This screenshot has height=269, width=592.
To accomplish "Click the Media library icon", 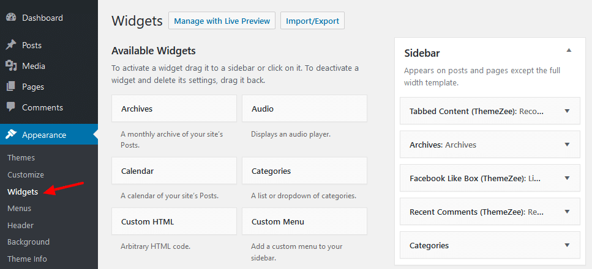I will [x=11, y=66].
